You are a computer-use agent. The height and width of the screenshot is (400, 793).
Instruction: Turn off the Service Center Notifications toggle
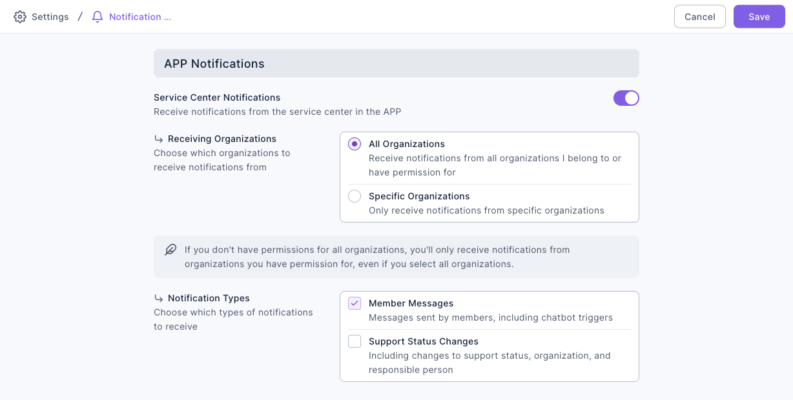click(626, 98)
